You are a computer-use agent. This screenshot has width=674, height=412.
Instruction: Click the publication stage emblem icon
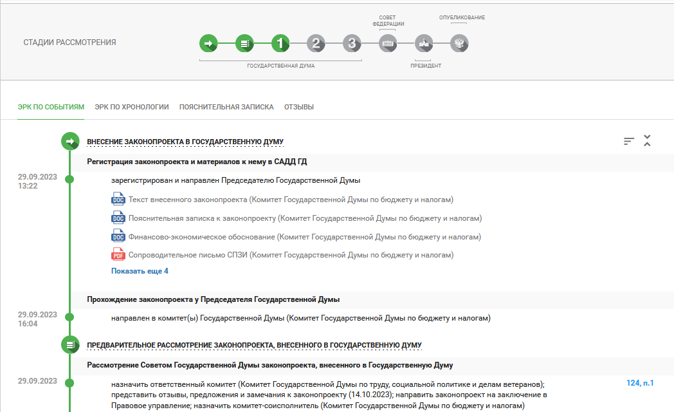[459, 43]
